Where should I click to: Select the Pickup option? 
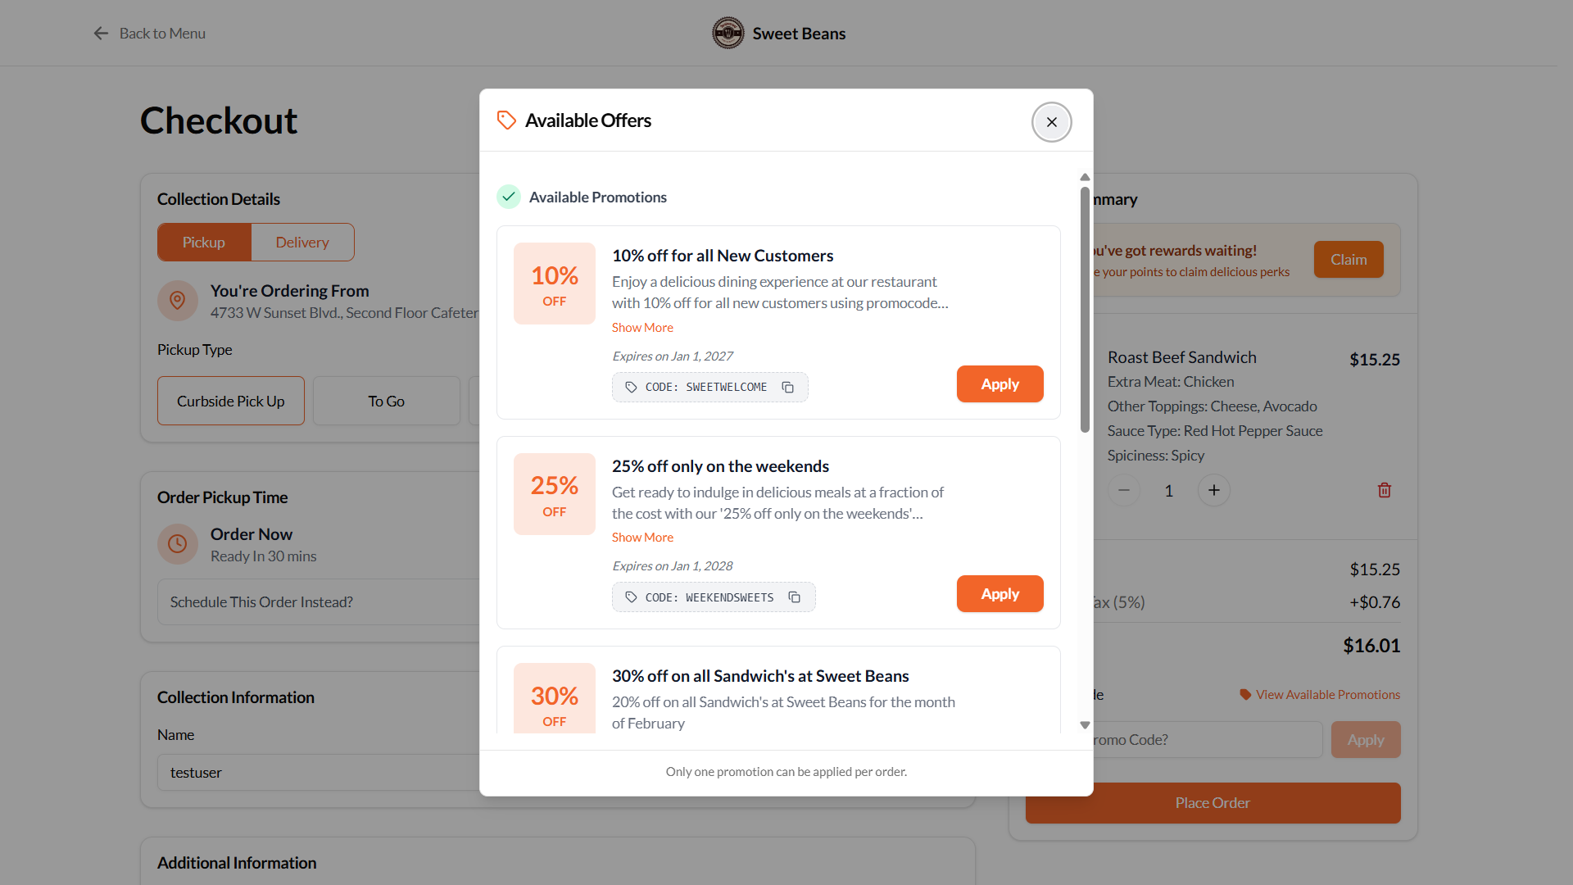tap(204, 243)
